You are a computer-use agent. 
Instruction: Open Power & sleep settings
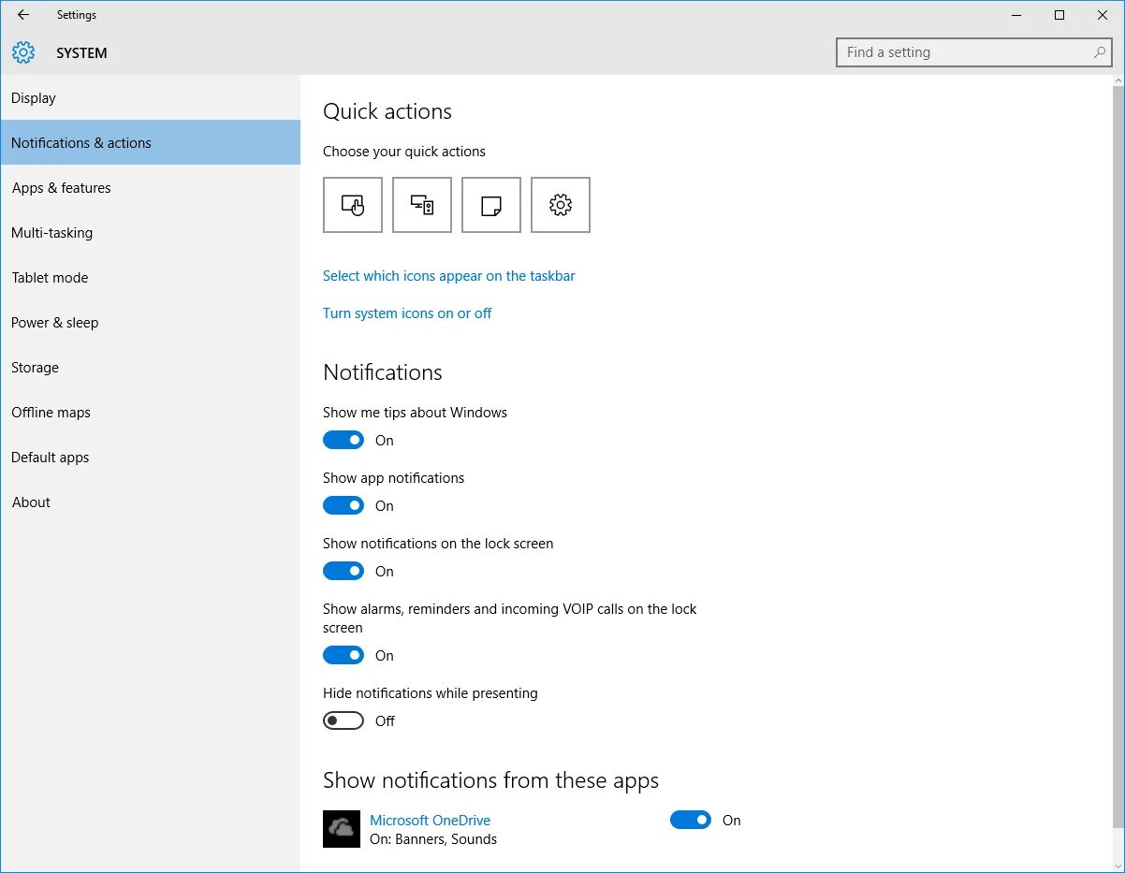pos(151,322)
